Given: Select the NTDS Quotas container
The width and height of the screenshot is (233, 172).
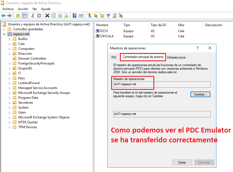Looking at the screenshot, I should [28, 122].
